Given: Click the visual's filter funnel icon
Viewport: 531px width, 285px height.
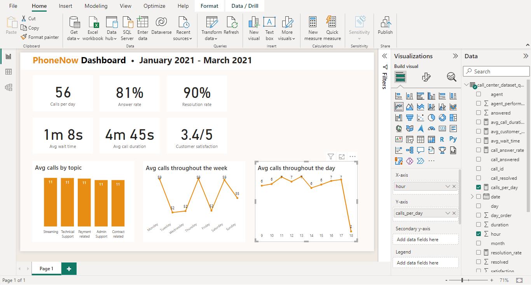Looking at the screenshot, I should click(331, 156).
